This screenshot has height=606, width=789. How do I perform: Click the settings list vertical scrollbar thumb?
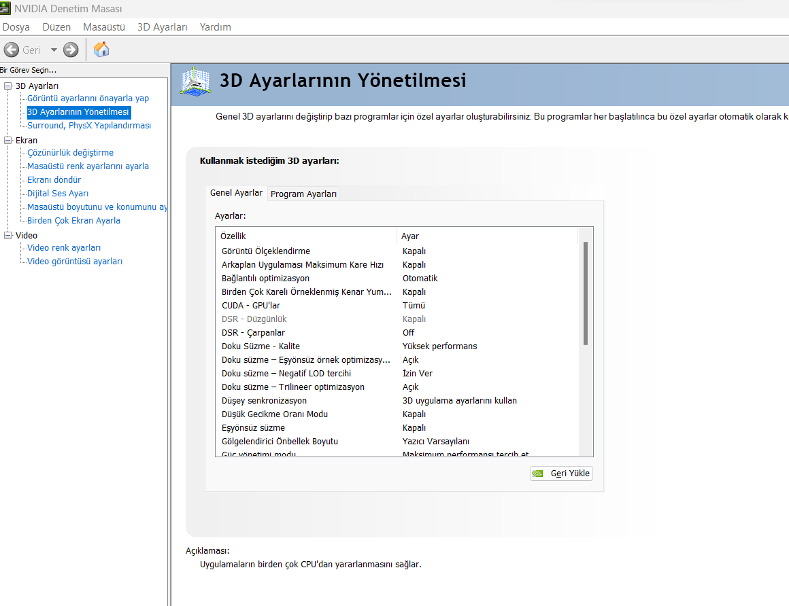[x=585, y=293]
